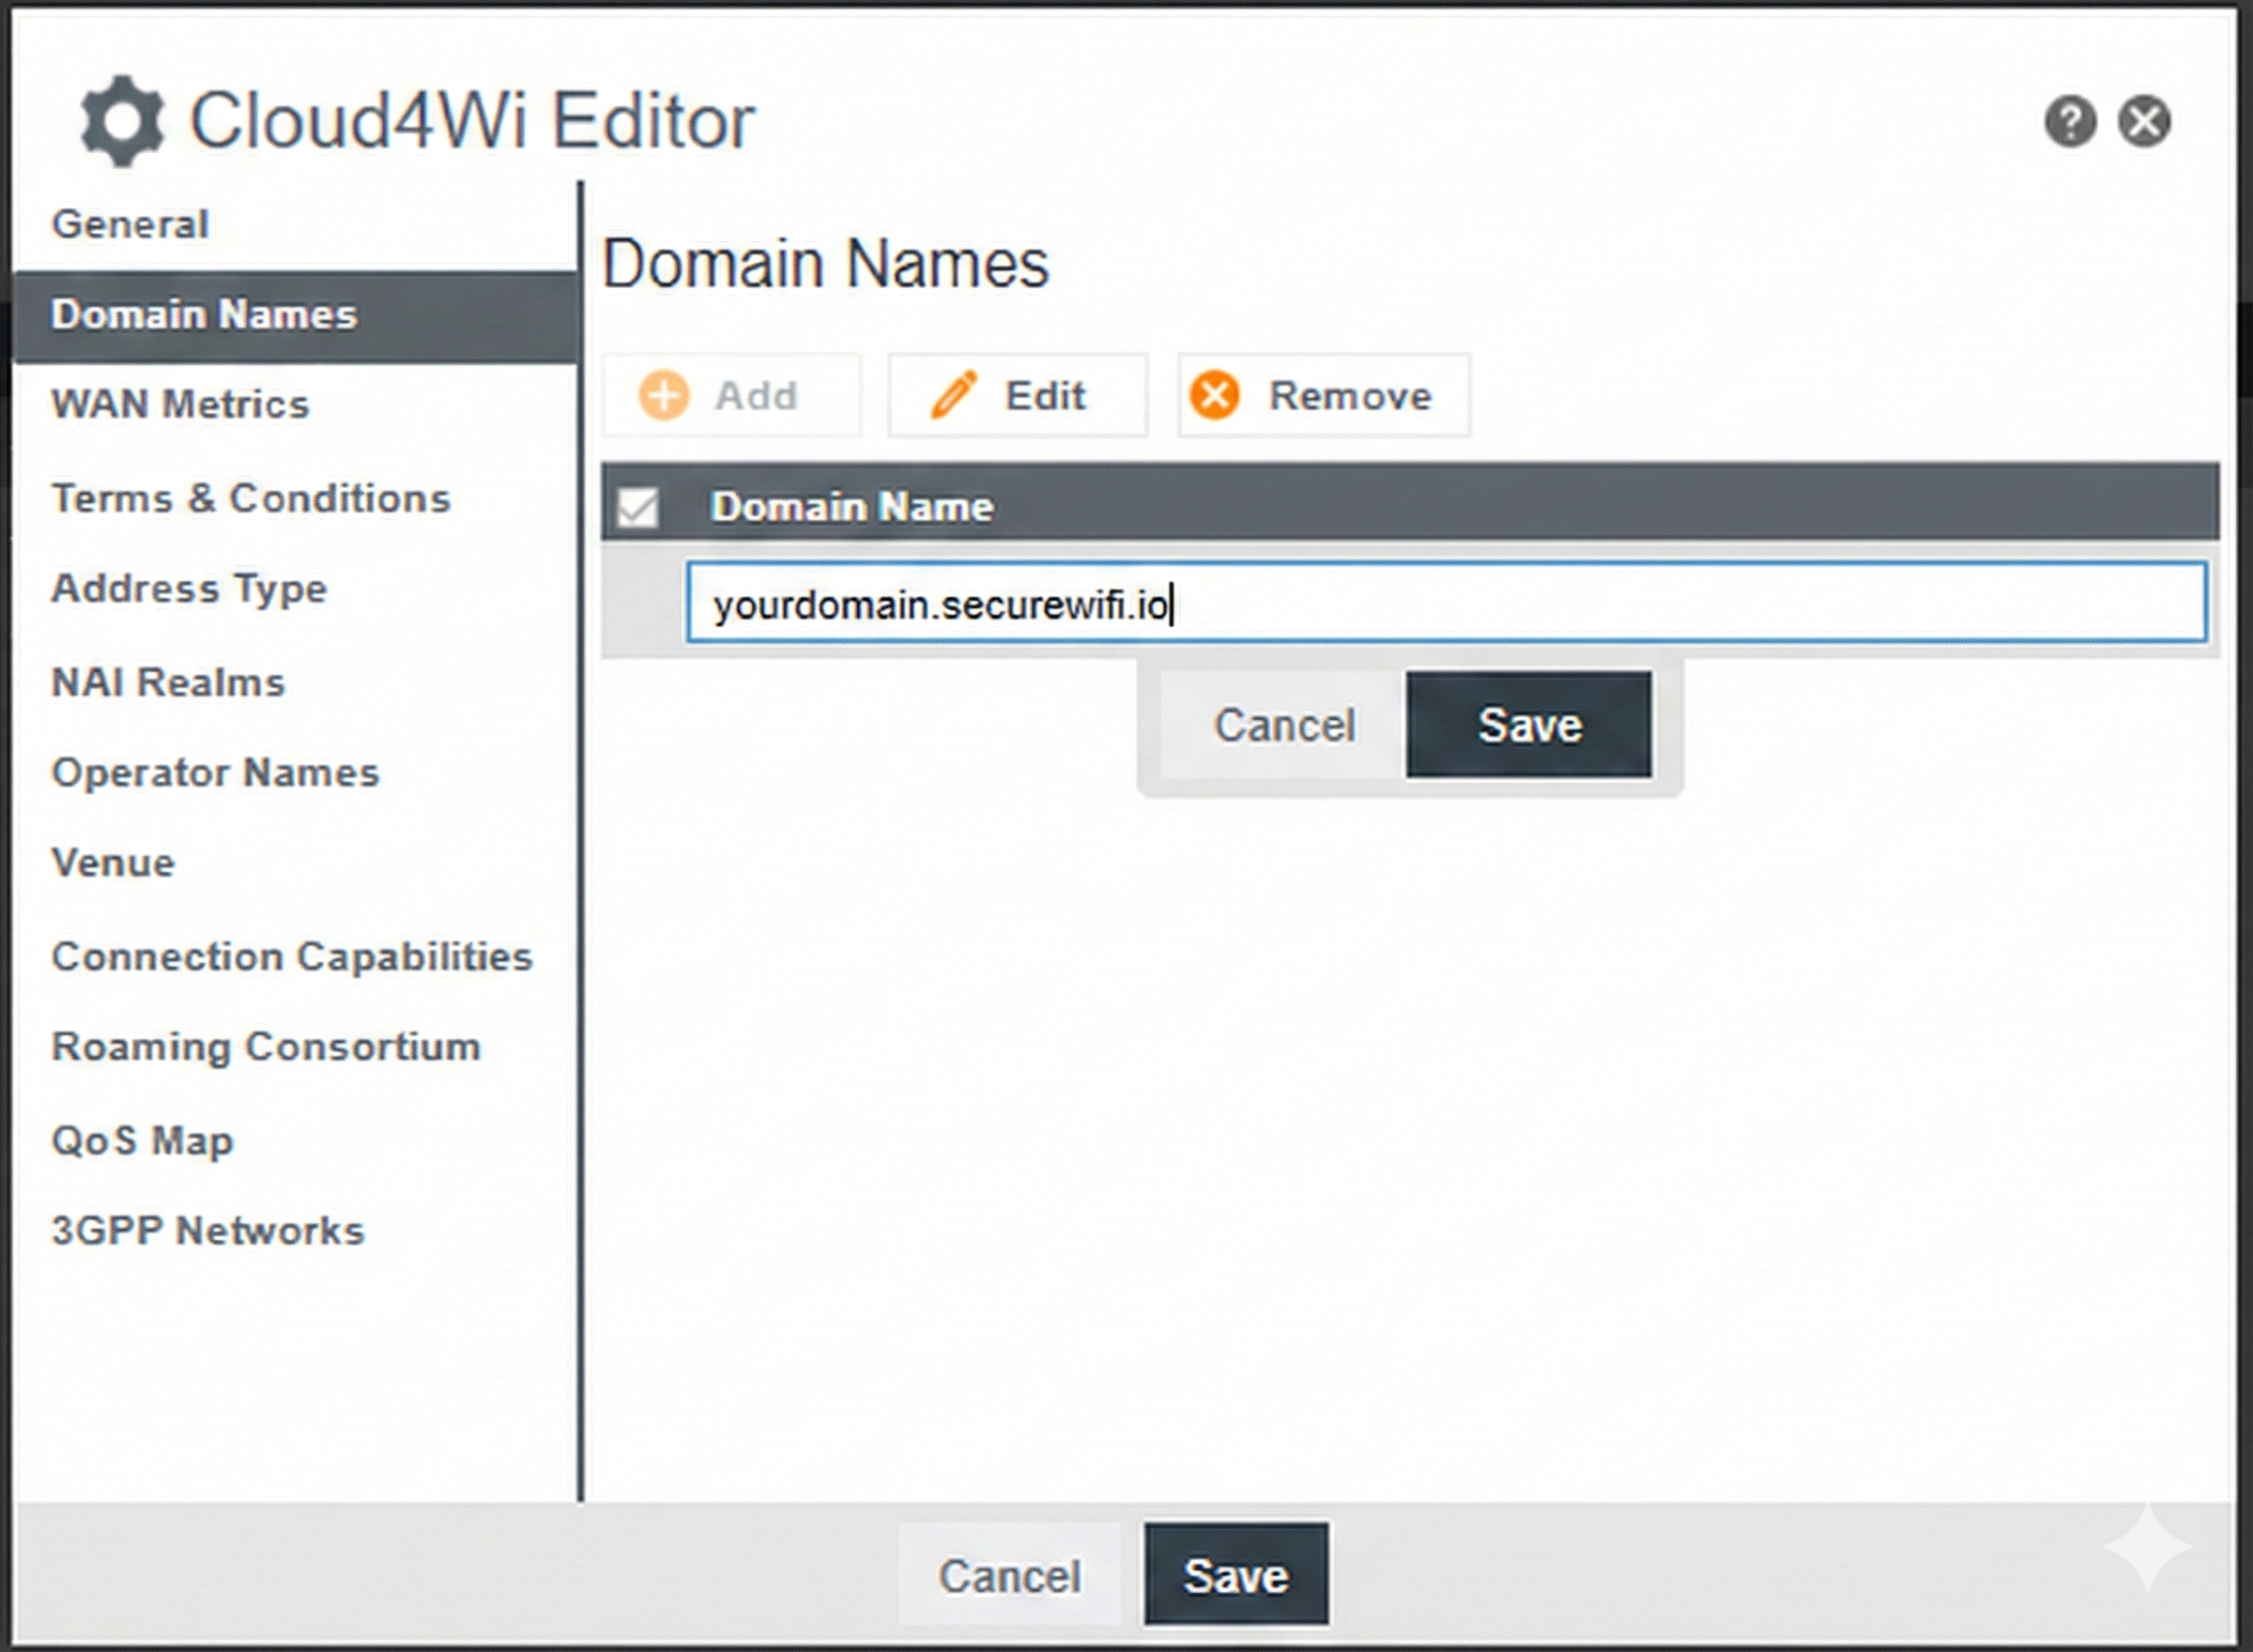Open the WAN Metrics section
The height and width of the screenshot is (1652, 2253).
pos(180,404)
